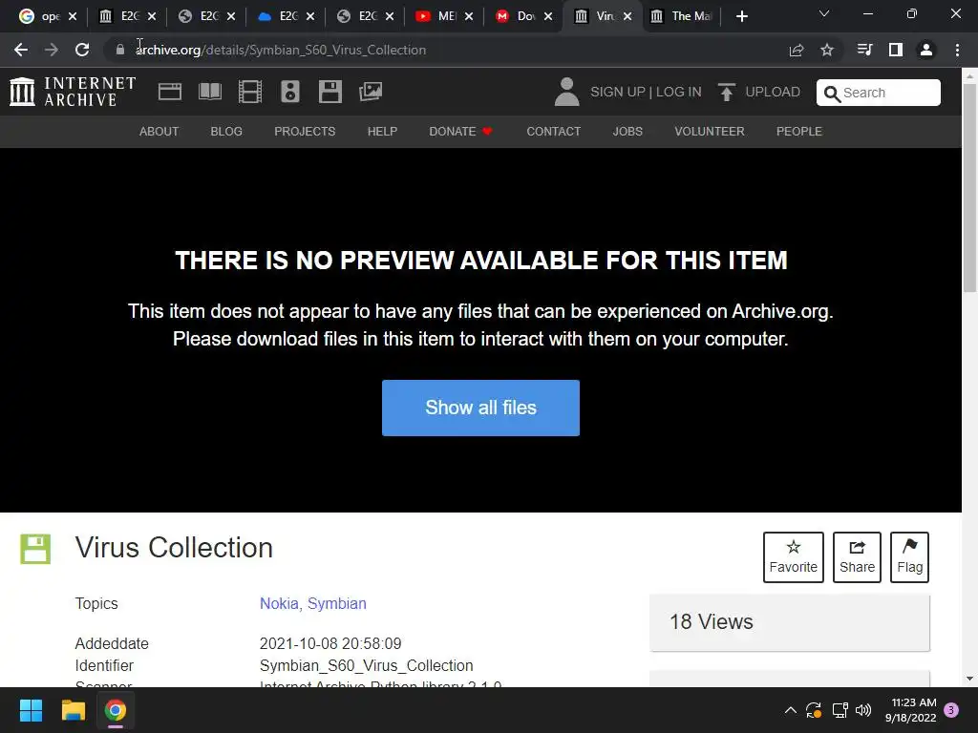Open the clock showing 11:23 AM
Screen dimensions: 978x733
click(910, 710)
